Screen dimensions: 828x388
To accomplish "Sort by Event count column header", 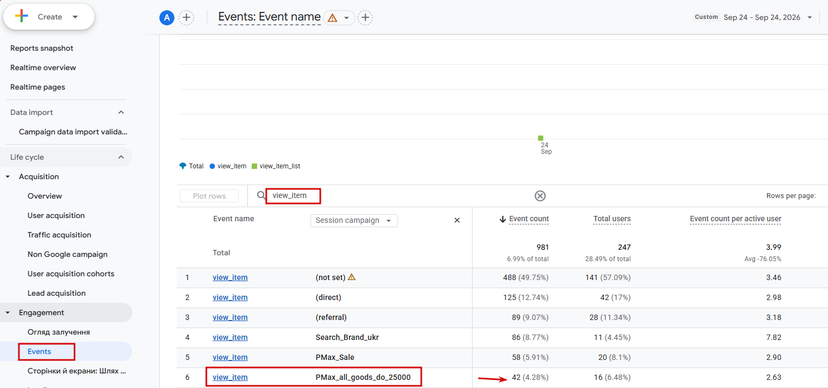I will pyautogui.click(x=529, y=219).
